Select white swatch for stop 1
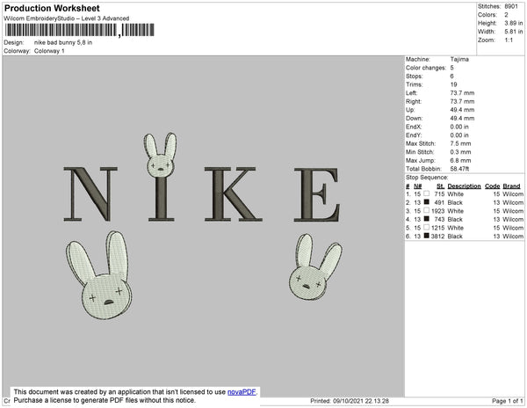Screen dimensions: 527x408 426,194
